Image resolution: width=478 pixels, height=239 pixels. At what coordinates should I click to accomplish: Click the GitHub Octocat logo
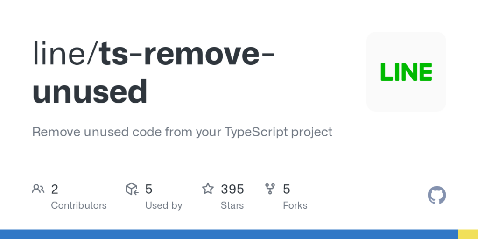[x=437, y=195]
